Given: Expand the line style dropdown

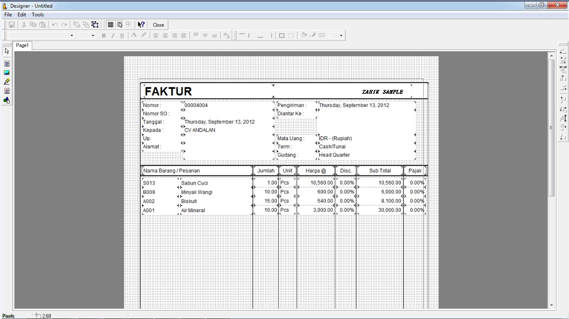Looking at the screenshot, I should click(341, 35).
